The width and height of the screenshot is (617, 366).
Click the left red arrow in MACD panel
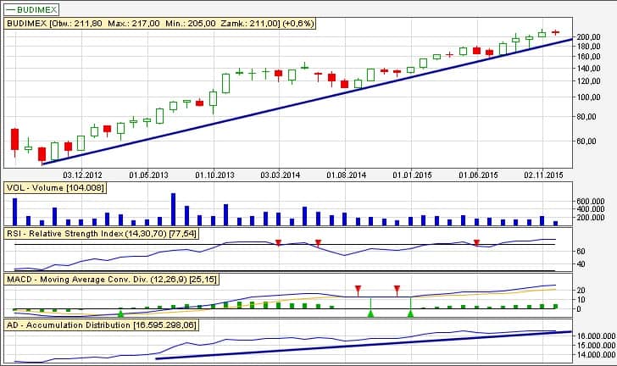pos(358,290)
